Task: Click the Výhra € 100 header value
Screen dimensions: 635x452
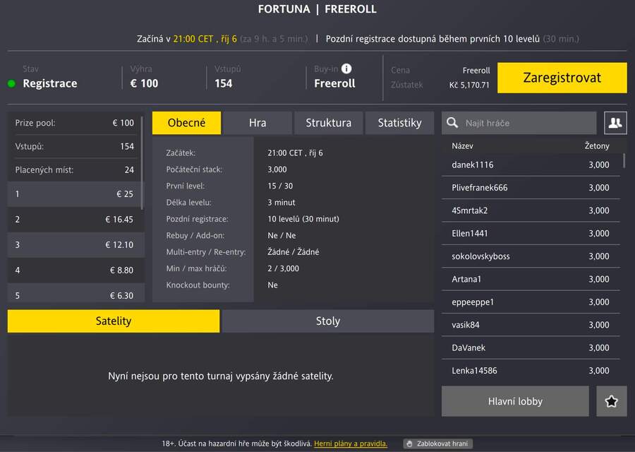Action: tap(144, 83)
